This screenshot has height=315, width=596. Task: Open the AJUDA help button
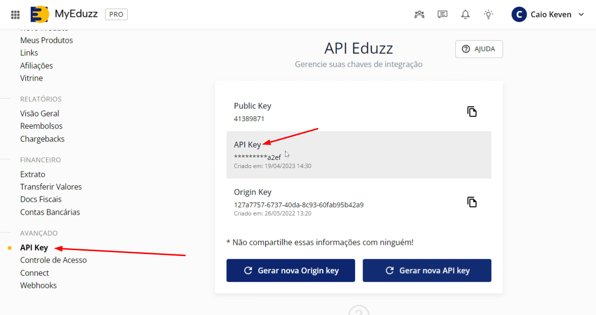tap(479, 49)
